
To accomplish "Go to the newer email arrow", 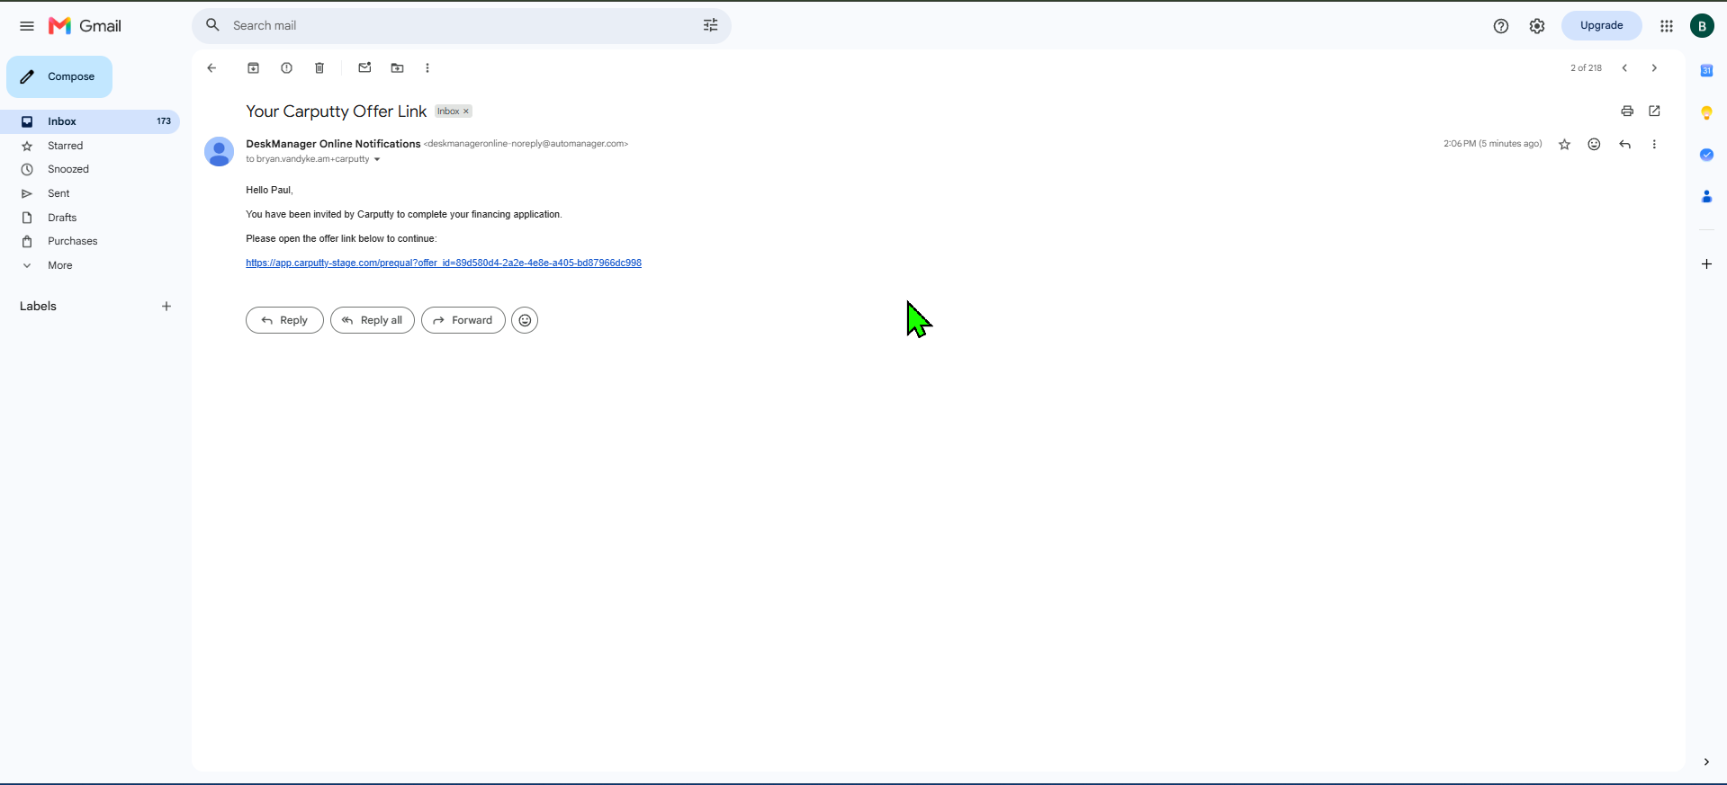I will [1624, 68].
